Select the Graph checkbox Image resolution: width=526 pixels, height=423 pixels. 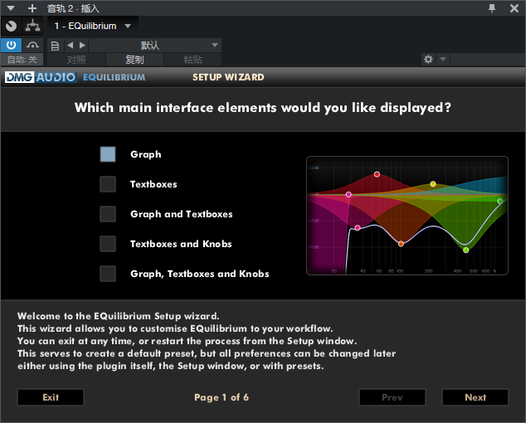coord(108,154)
